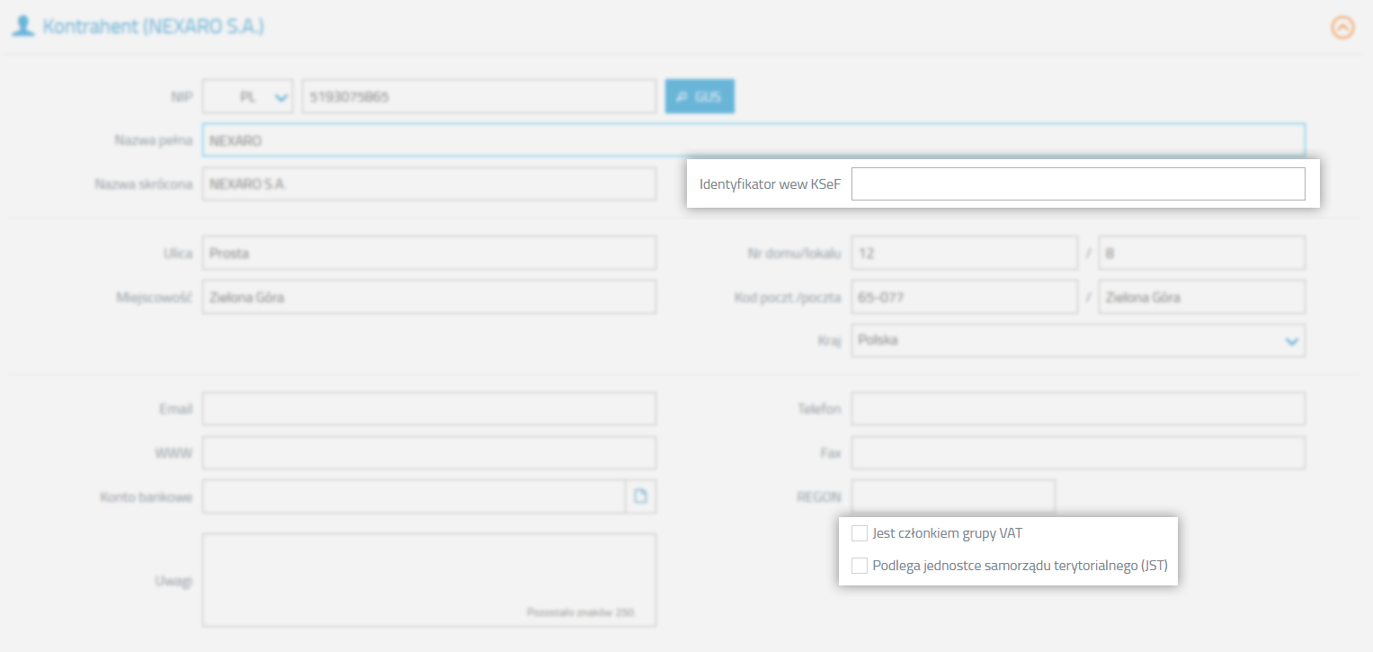1373x652 pixels.
Task: Check Podlega jednostce samorządu terytorialnego (JST)
Action: click(x=860, y=566)
